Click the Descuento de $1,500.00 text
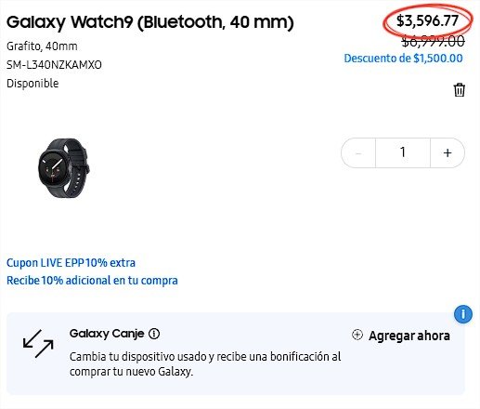Image resolution: width=480 pixels, height=409 pixels. (x=403, y=59)
